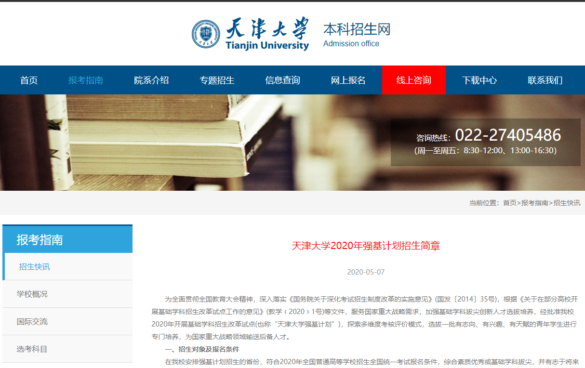This screenshot has height=368, width=585.
Task: Open the 首页 home menu item
Action: tap(29, 80)
